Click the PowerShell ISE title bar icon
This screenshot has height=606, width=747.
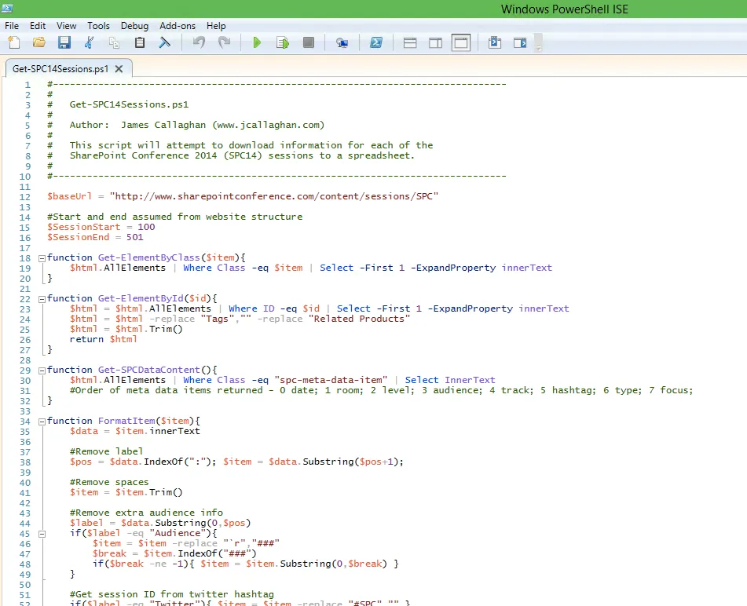[x=6, y=8]
